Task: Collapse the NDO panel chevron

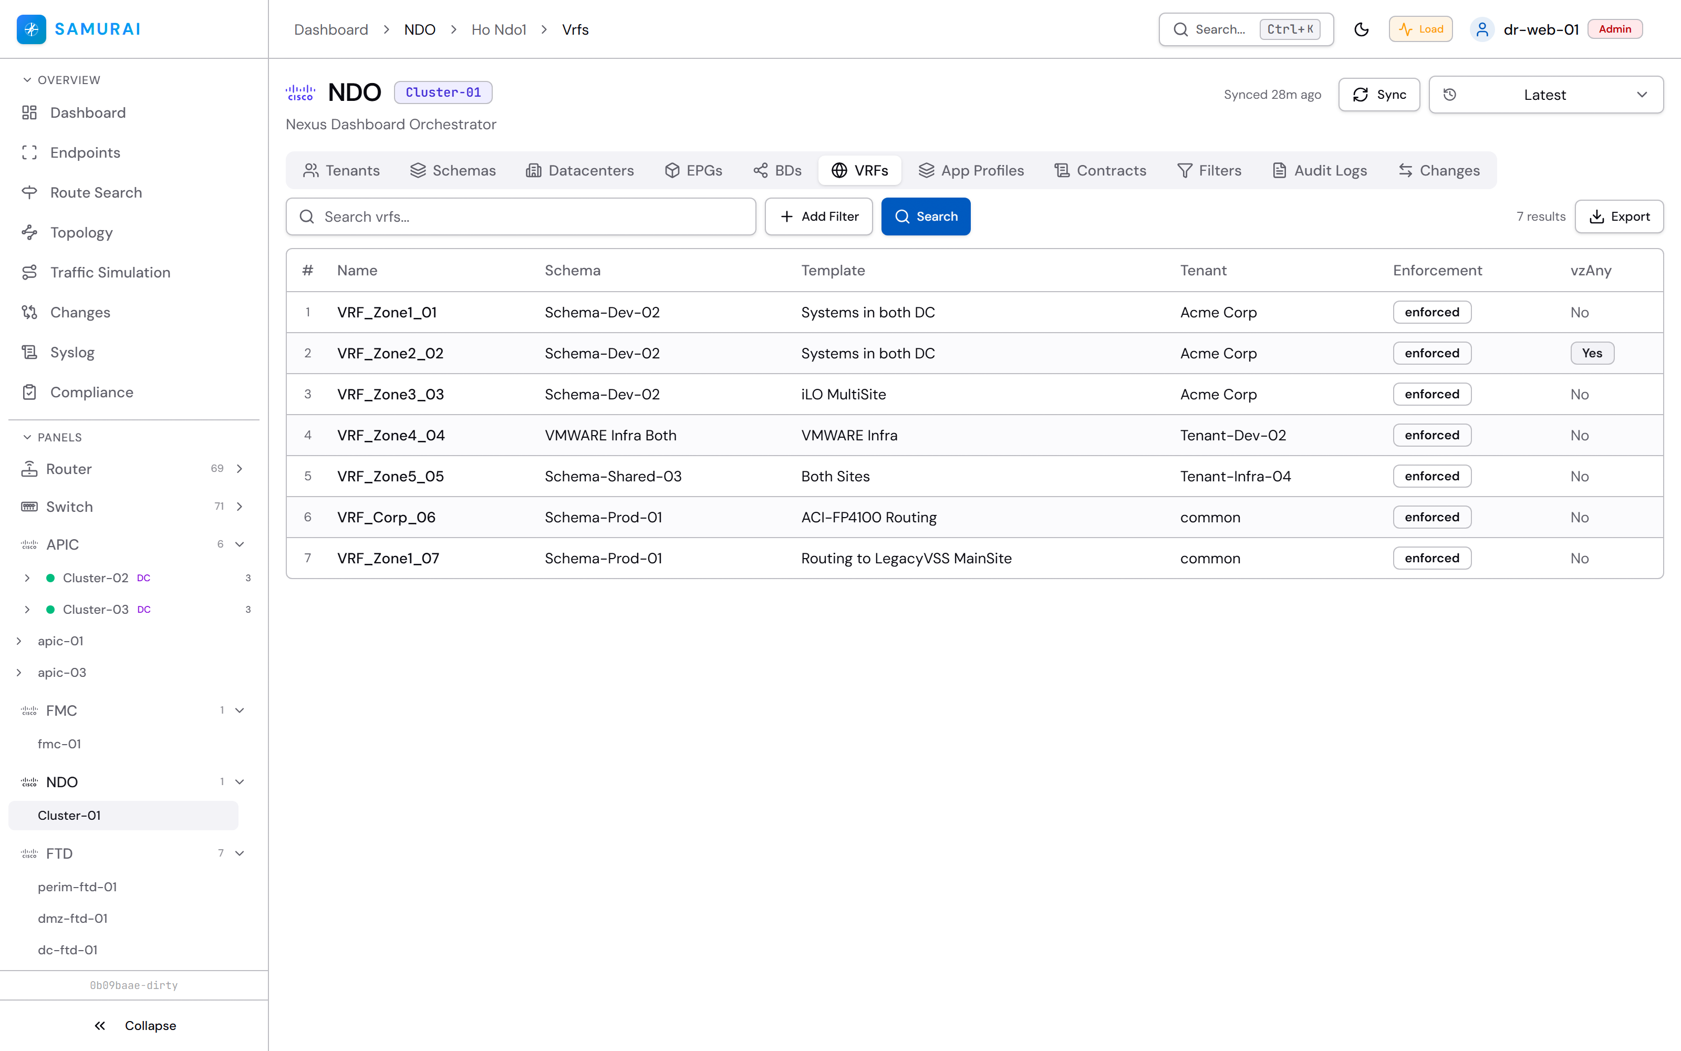Action: click(240, 782)
